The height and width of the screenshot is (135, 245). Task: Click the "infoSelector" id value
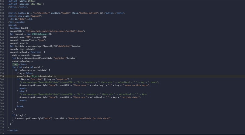pos(41,13)
